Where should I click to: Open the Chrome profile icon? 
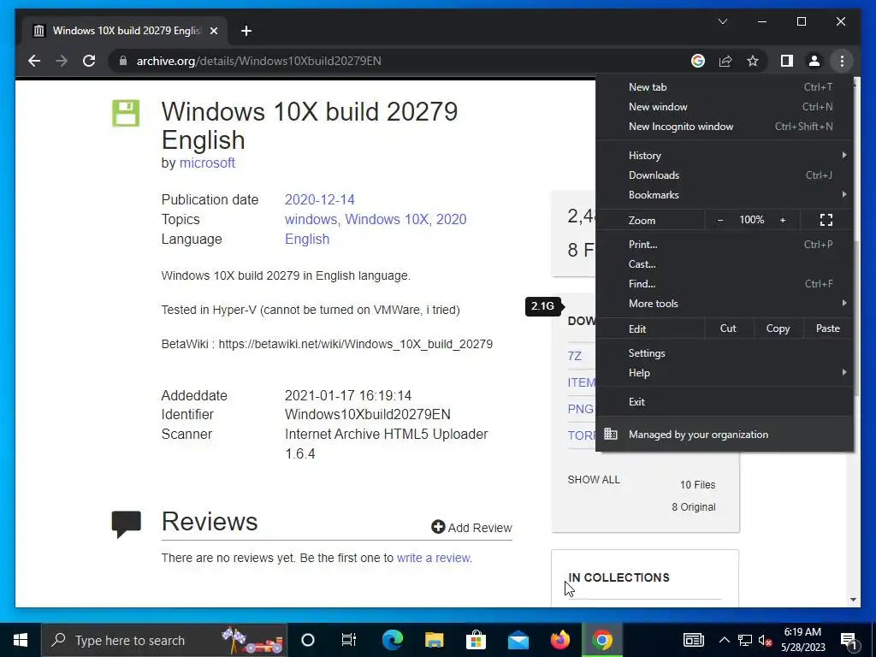[x=814, y=61]
